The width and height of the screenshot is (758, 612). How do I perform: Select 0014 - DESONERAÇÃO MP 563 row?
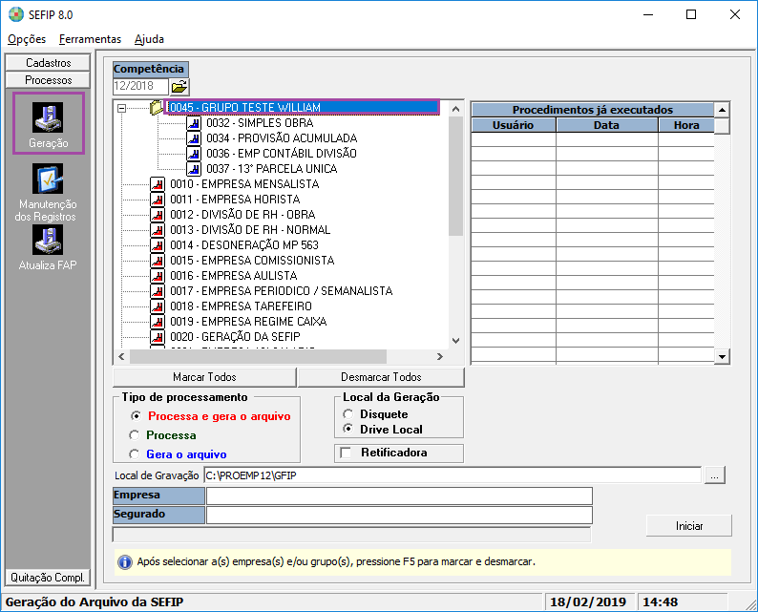point(244,245)
